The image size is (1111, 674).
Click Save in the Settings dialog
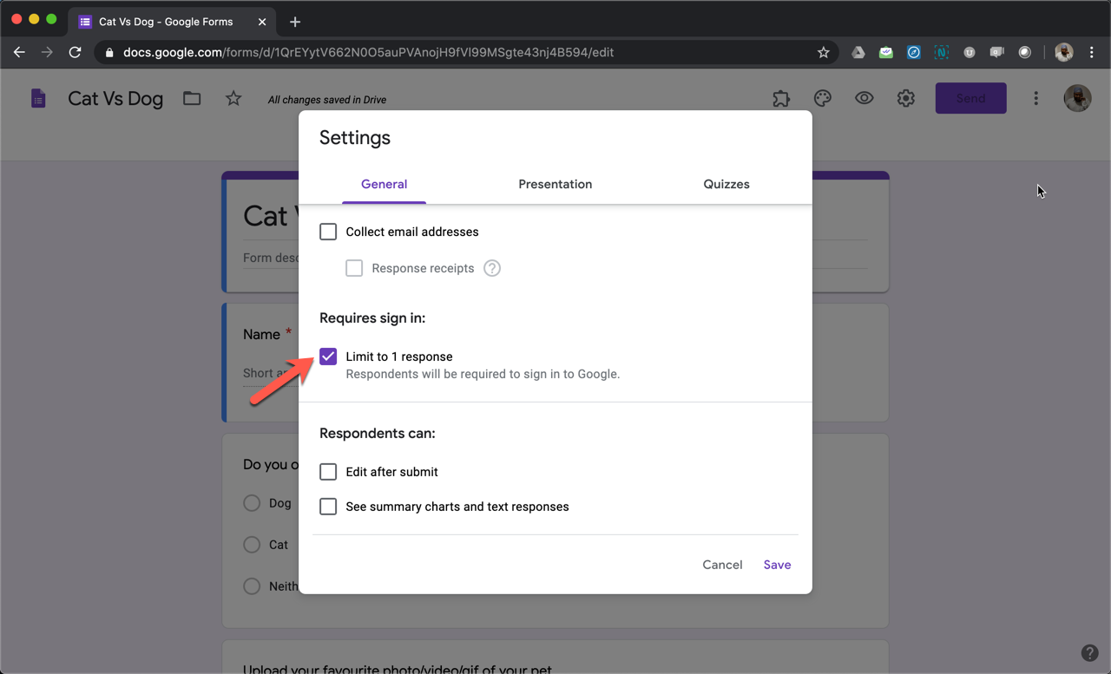(x=777, y=565)
